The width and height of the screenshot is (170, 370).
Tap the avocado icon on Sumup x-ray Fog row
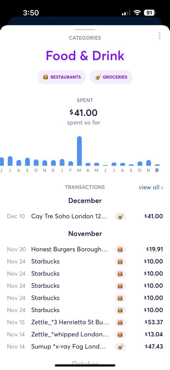pos(120,347)
